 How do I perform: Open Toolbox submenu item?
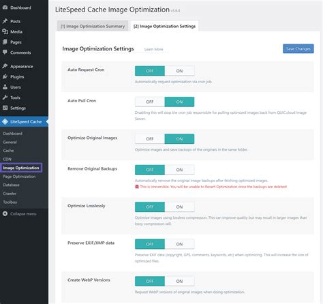tap(10, 202)
